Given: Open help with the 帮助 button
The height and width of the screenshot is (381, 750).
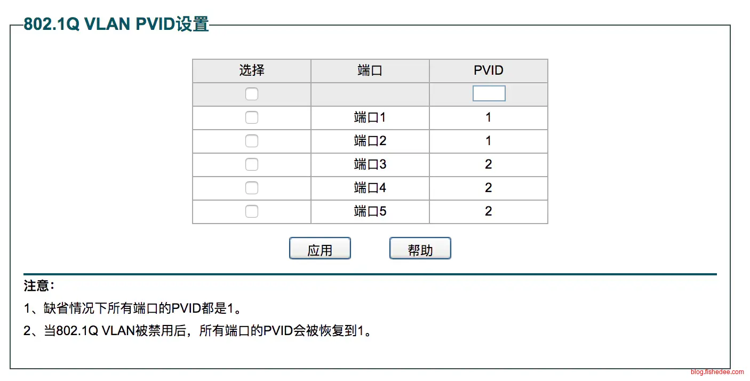Looking at the screenshot, I should pos(420,249).
